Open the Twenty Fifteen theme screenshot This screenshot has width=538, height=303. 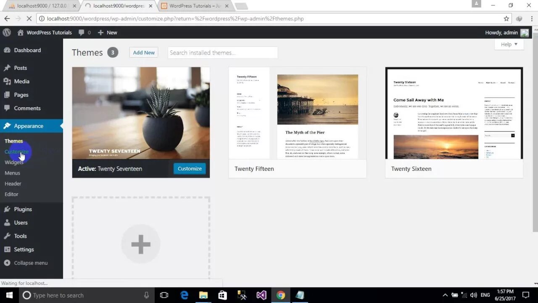point(298,113)
